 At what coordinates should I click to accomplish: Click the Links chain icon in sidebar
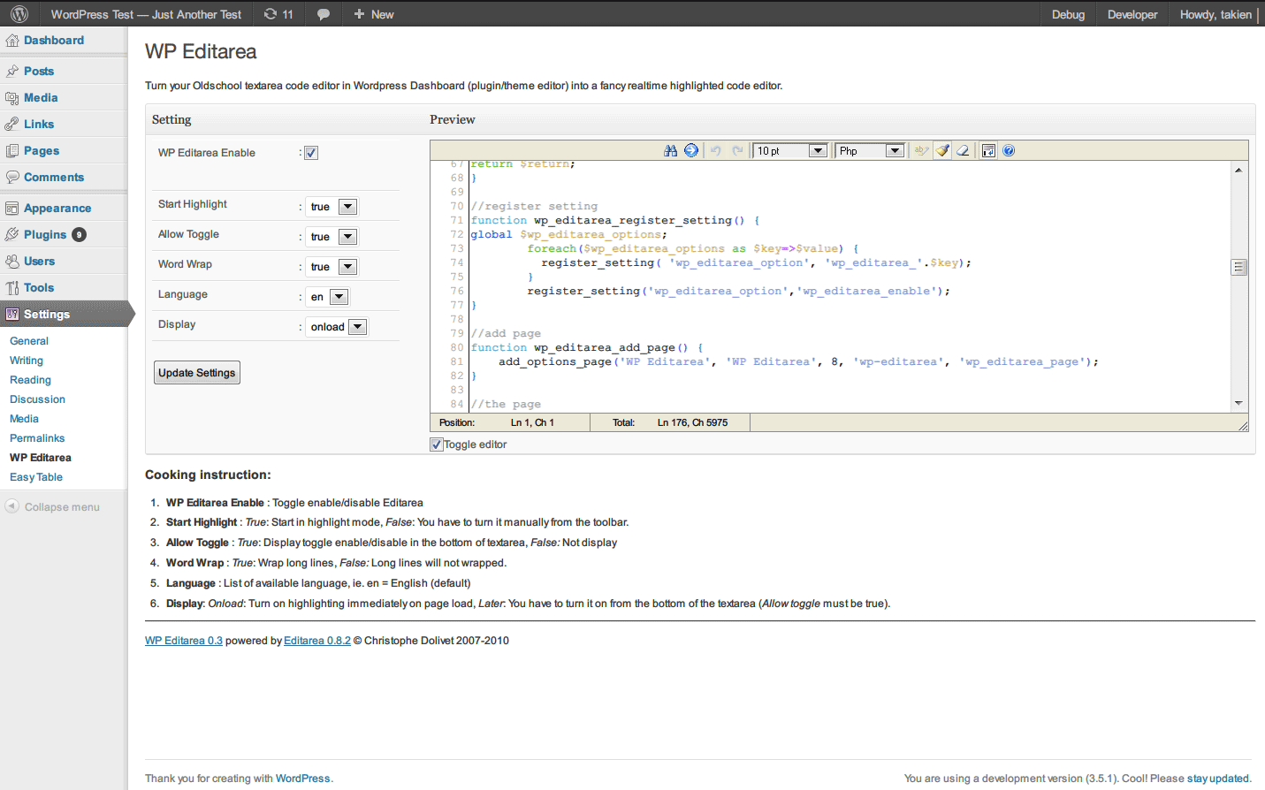(x=12, y=125)
